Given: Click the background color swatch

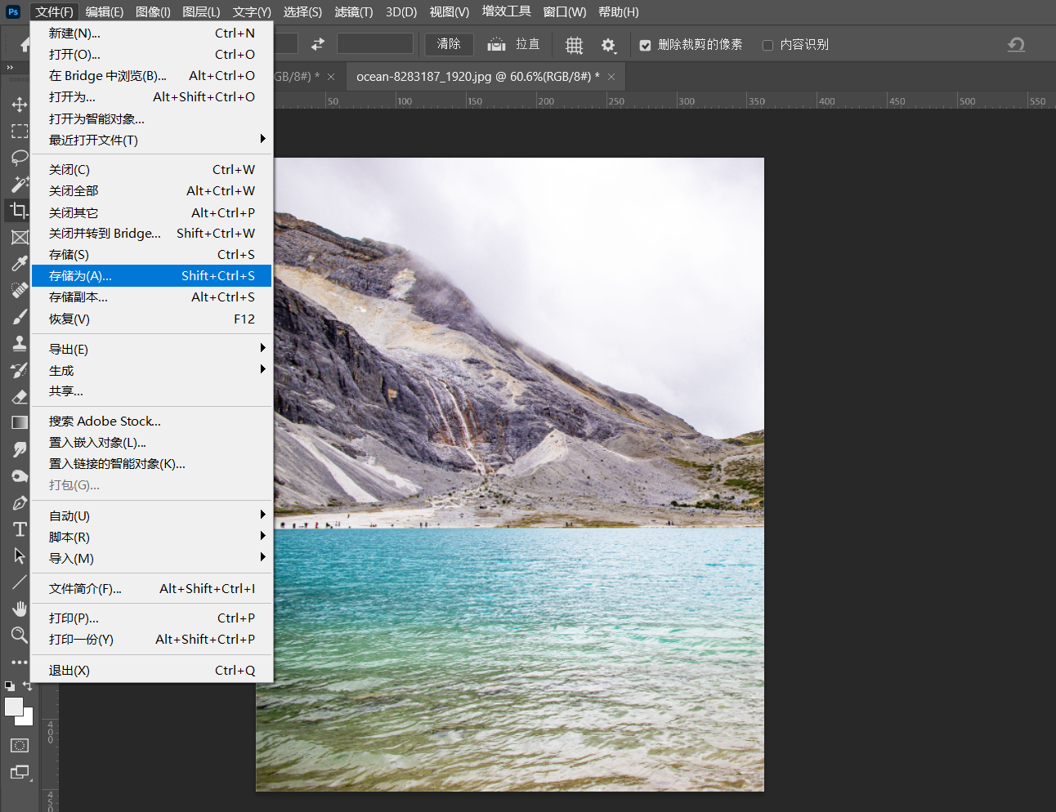Looking at the screenshot, I should [x=28, y=720].
